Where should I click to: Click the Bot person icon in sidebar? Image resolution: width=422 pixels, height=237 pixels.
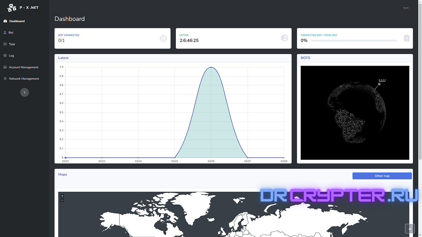click(x=5, y=32)
